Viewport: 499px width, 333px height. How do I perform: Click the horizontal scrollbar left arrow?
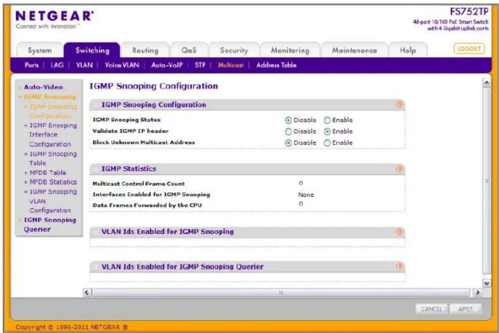(88, 292)
